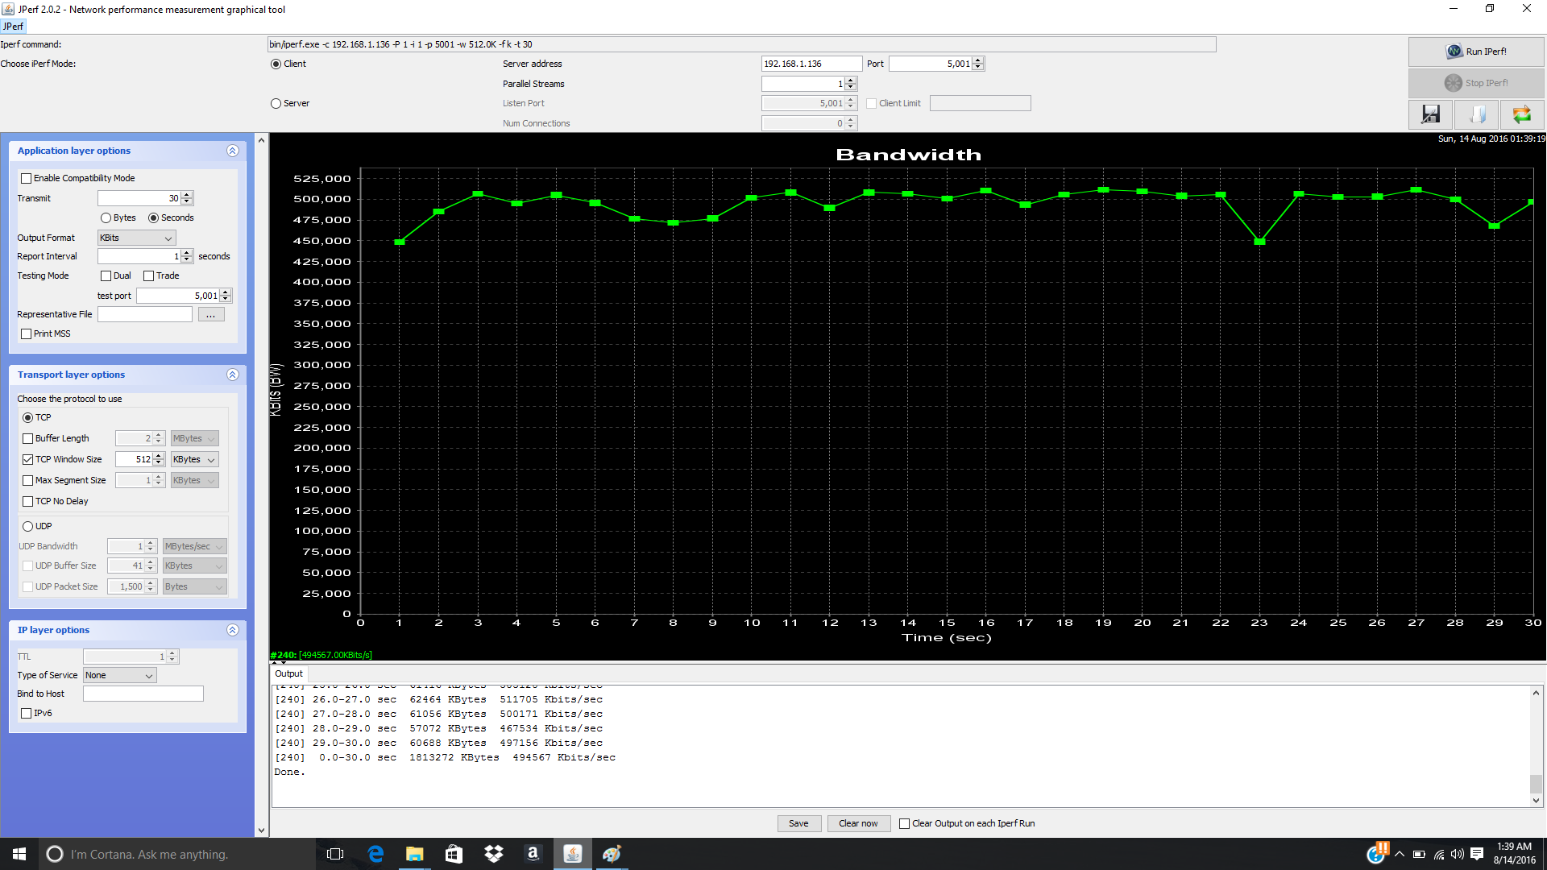Collapse the IP layer options panel

point(232,630)
